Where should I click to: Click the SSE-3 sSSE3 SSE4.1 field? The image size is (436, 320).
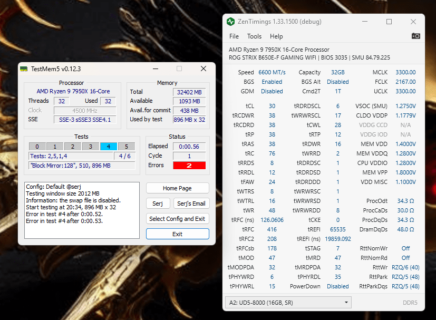point(85,120)
